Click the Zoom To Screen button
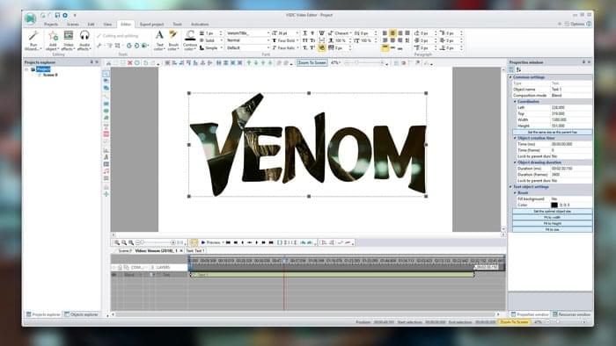The height and width of the screenshot is (346, 616). [312, 62]
